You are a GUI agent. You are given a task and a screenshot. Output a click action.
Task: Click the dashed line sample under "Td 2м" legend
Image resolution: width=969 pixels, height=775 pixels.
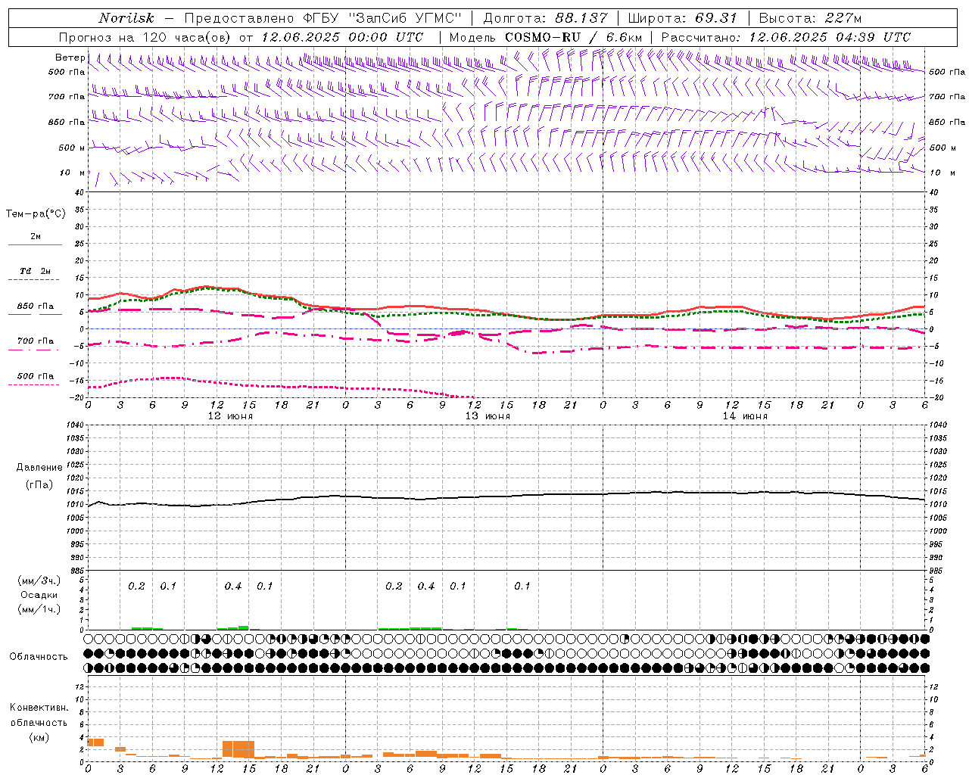pos(35,279)
